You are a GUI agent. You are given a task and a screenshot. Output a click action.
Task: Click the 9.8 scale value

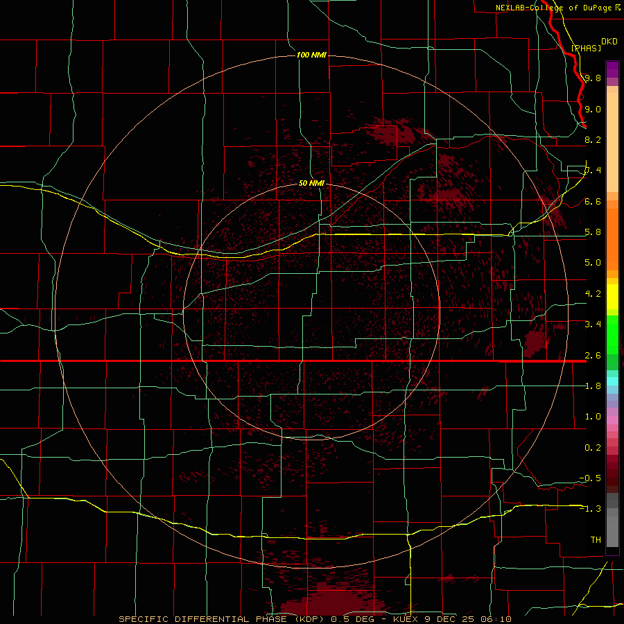593,78
